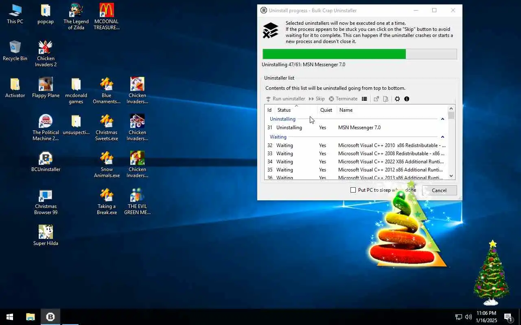The height and width of the screenshot is (325, 521).
Task: Open the Action Center notifications icon
Action: 508,317
